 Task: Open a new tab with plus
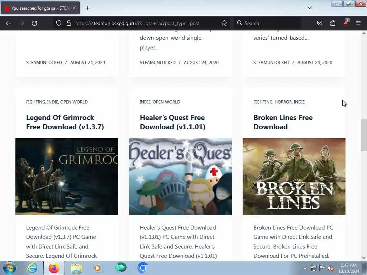point(87,8)
